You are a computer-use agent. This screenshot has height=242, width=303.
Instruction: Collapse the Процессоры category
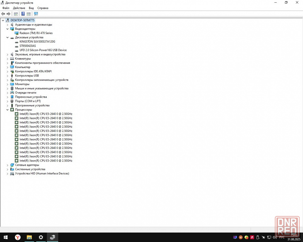[8, 110]
